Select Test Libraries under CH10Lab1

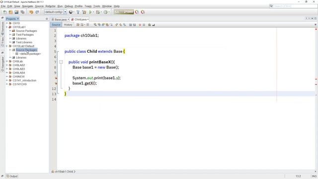[24, 42]
